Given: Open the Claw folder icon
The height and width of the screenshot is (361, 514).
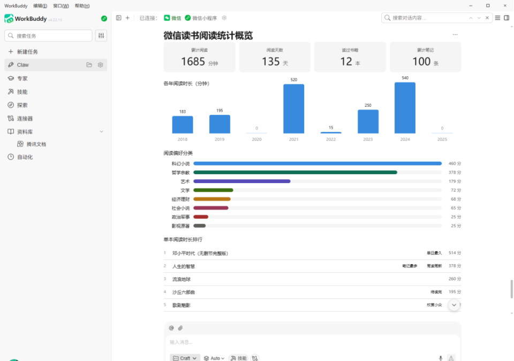Looking at the screenshot, I should pos(89,65).
